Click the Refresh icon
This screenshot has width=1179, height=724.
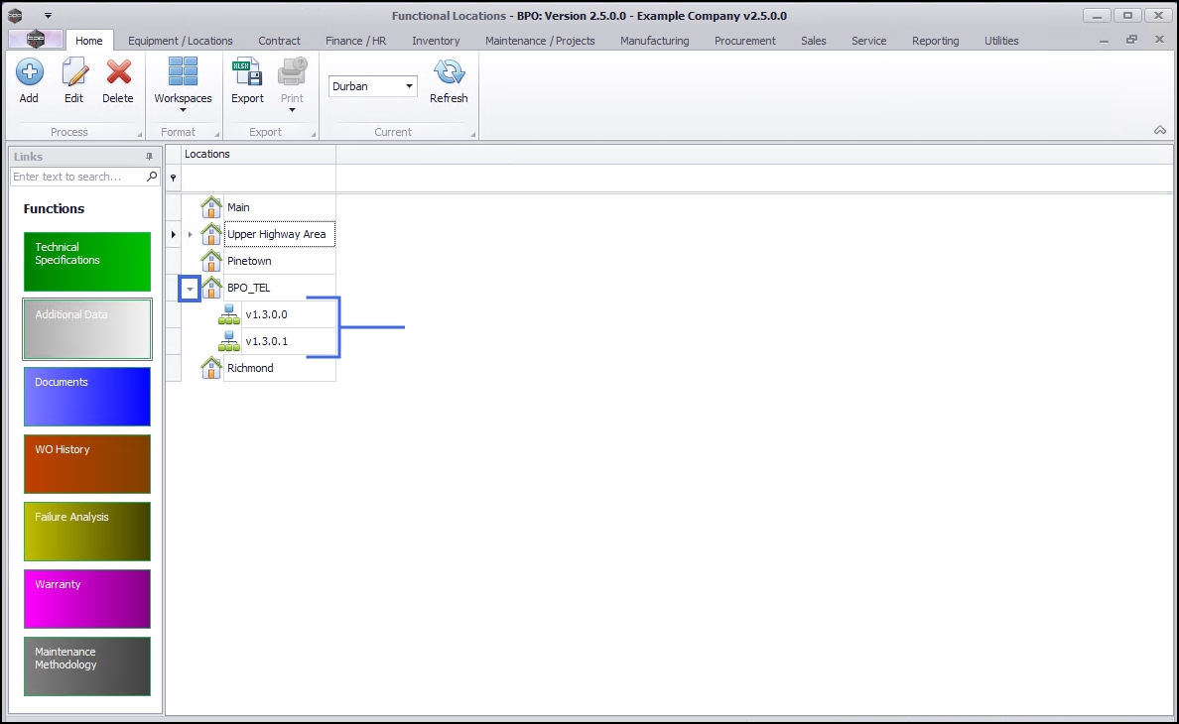click(449, 72)
